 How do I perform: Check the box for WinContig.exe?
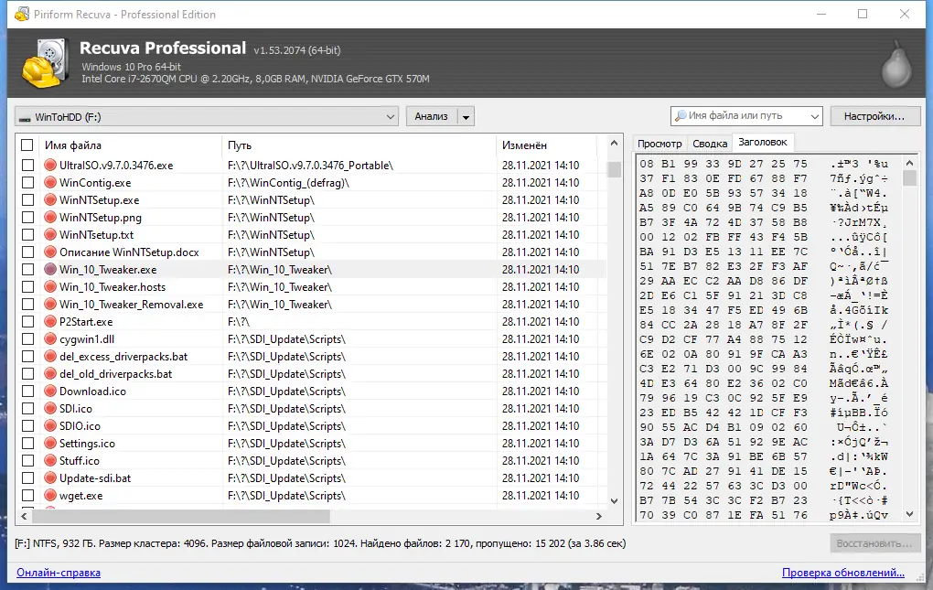[27, 183]
